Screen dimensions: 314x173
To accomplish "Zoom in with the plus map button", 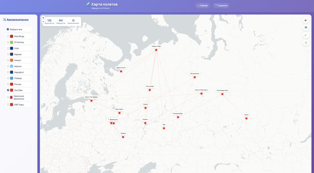I will (43, 18).
